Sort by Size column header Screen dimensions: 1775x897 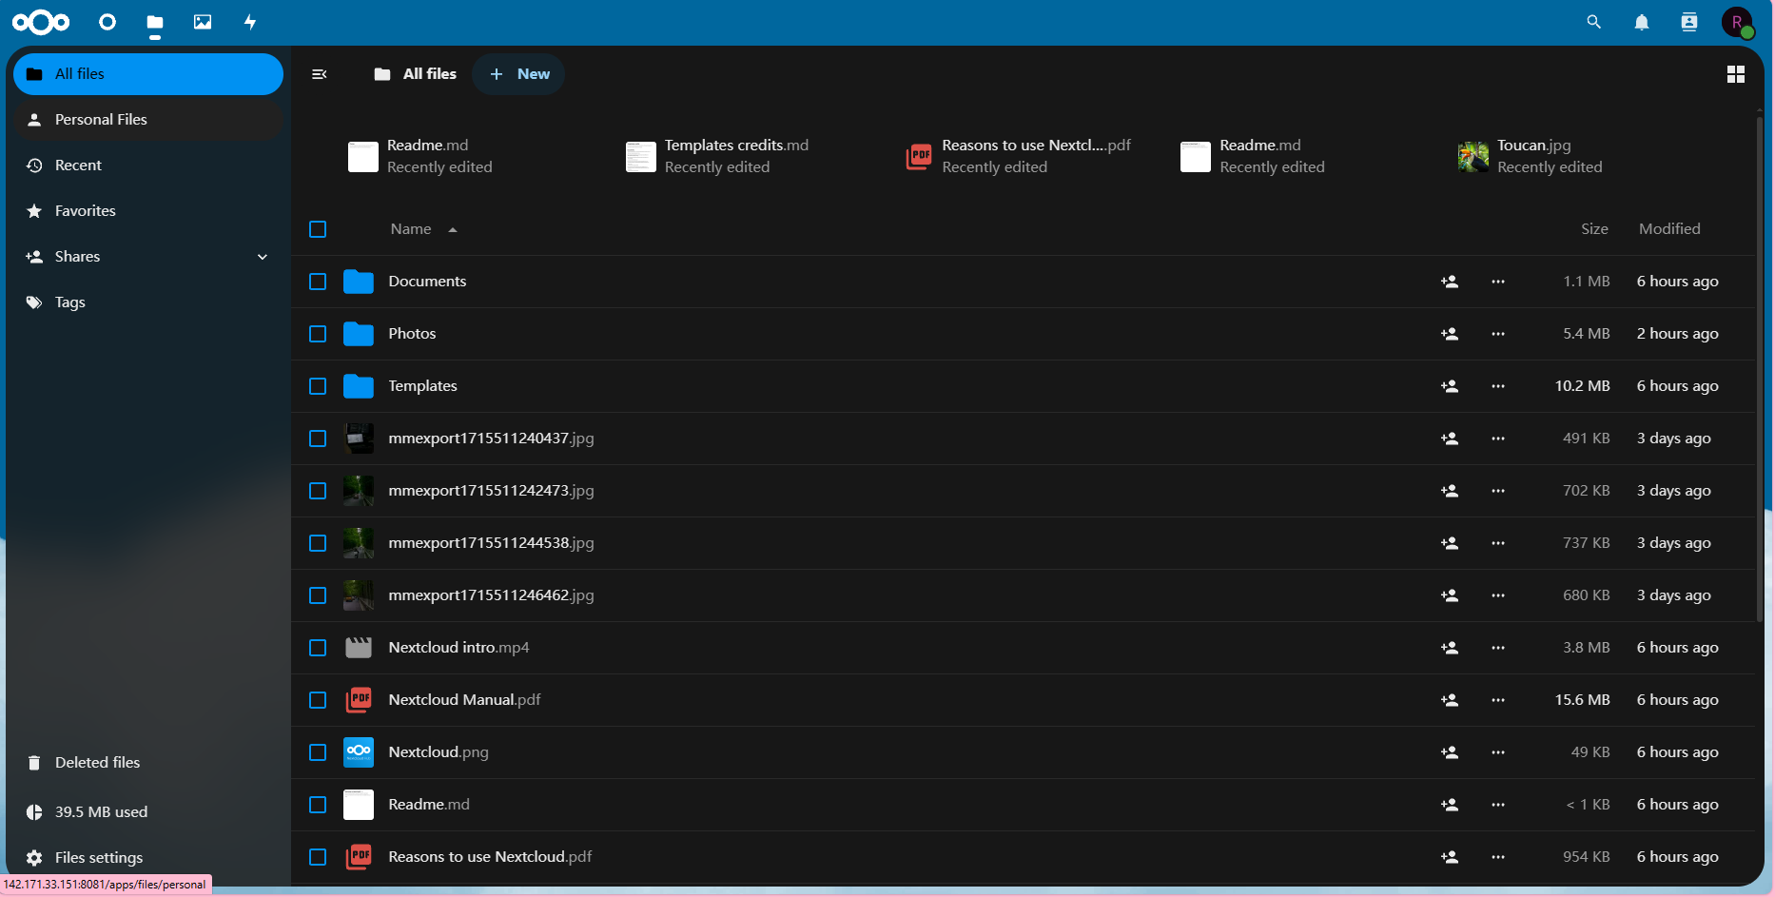(x=1594, y=229)
